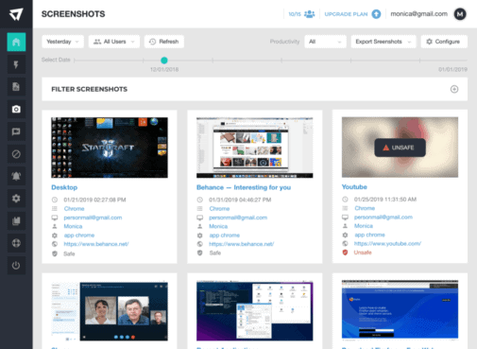Click the date slider handle at 12/01/2018
The height and width of the screenshot is (349, 477).
(x=164, y=61)
